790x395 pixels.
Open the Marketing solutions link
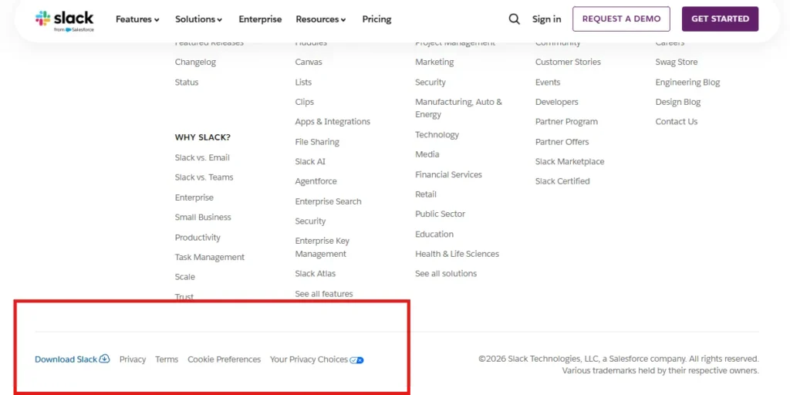[x=434, y=62]
